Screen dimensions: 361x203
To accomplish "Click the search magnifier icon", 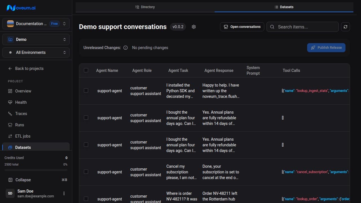I will coord(272,27).
